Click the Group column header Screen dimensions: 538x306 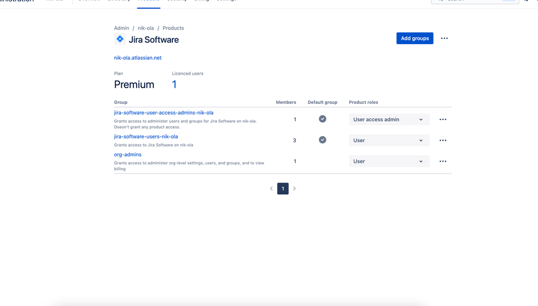(121, 102)
